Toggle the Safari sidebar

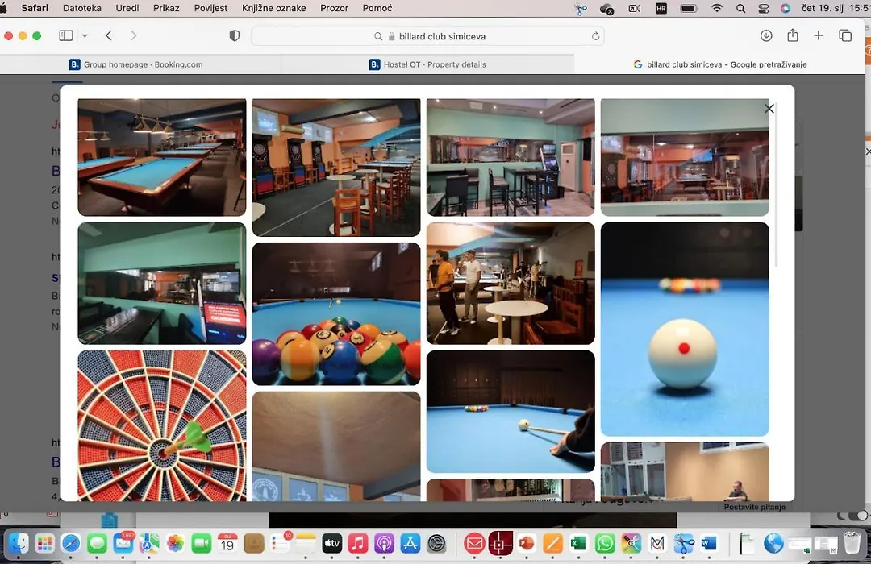pos(66,35)
